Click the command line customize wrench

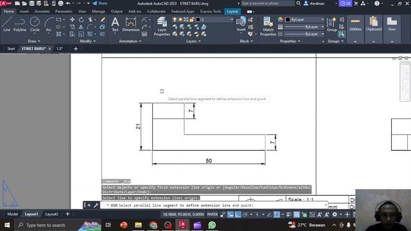[x=96, y=205]
